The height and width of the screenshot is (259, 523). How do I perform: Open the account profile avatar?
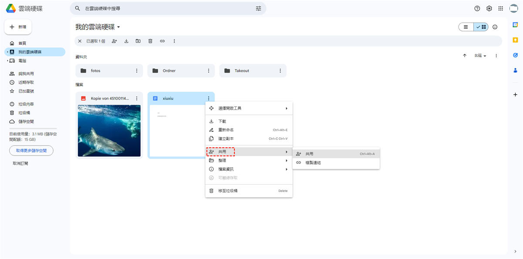(513, 8)
